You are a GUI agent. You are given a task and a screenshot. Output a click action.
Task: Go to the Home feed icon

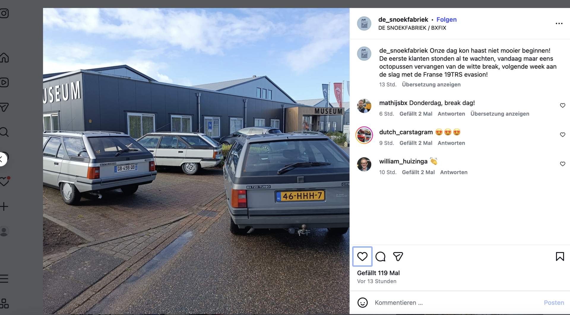pyautogui.click(x=4, y=58)
